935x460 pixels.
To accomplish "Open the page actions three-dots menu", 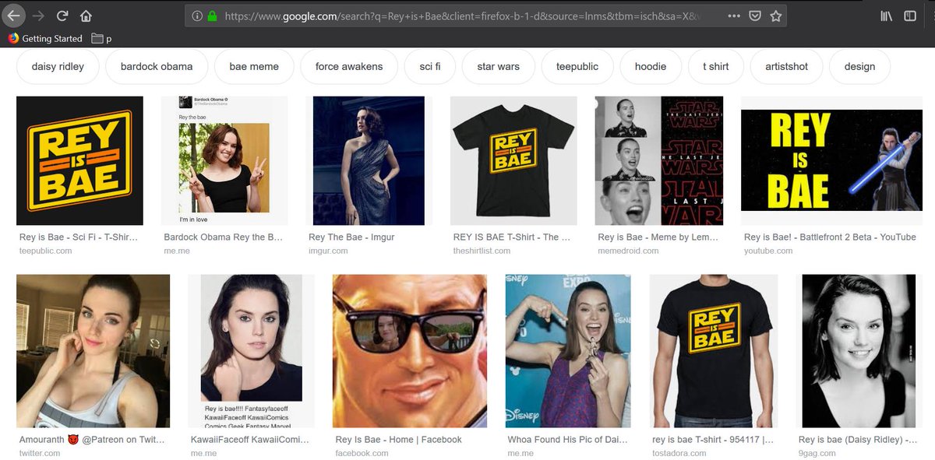I will click(x=734, y=16).
